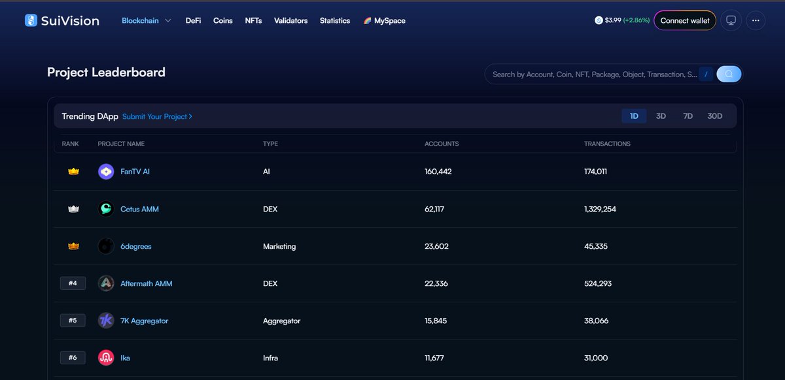Viewport: 785px width, 380px height.
Task: Expand the Blockchain dropdown menu
Action: click(147, 20)
